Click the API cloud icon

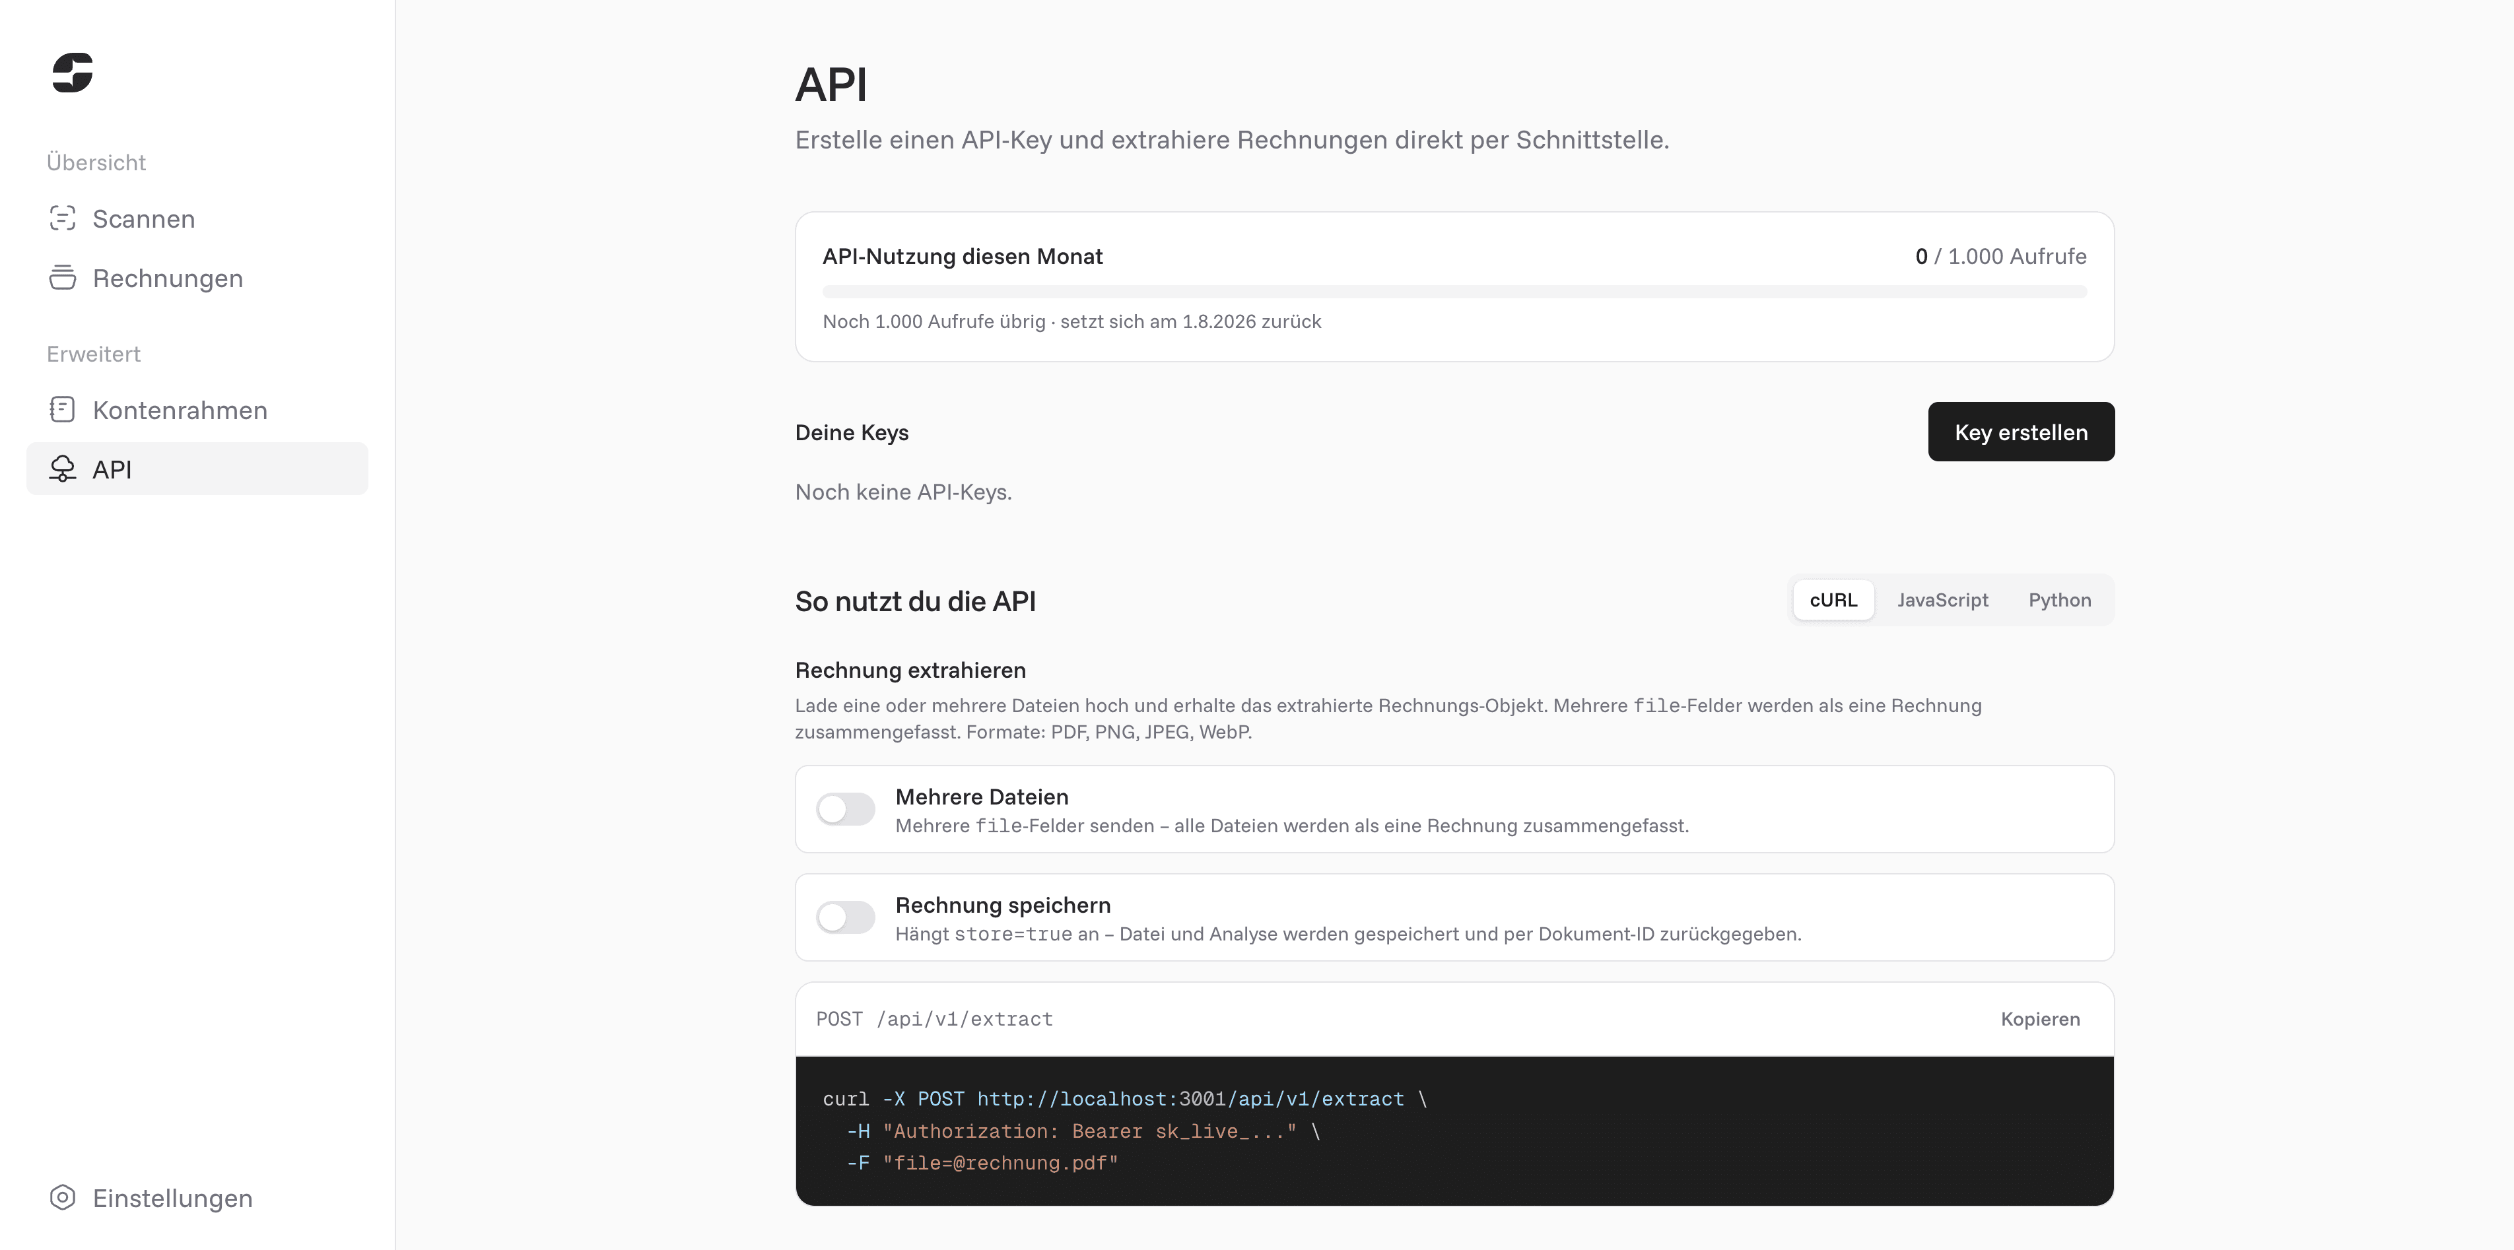pos(63,469)
